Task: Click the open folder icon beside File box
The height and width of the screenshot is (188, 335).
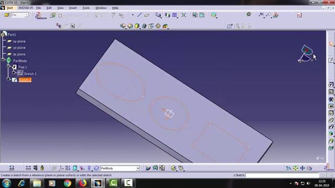Action: 7,15
